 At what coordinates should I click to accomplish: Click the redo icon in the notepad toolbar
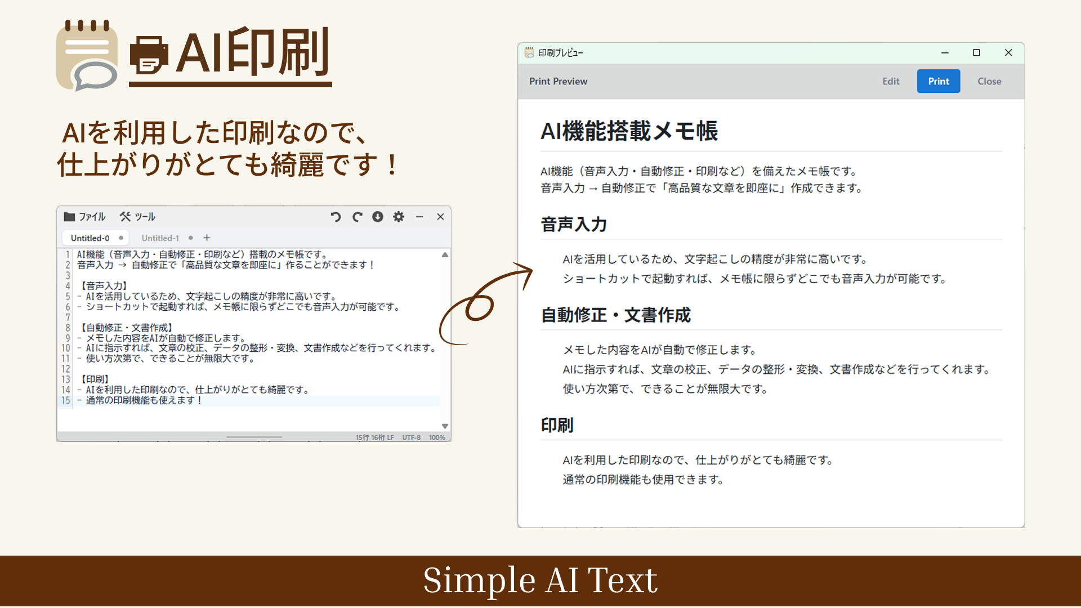(357, 217)
